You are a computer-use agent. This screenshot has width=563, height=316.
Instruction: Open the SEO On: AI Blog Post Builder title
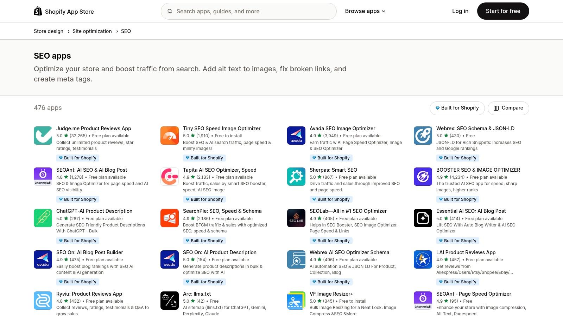[90, 252]
